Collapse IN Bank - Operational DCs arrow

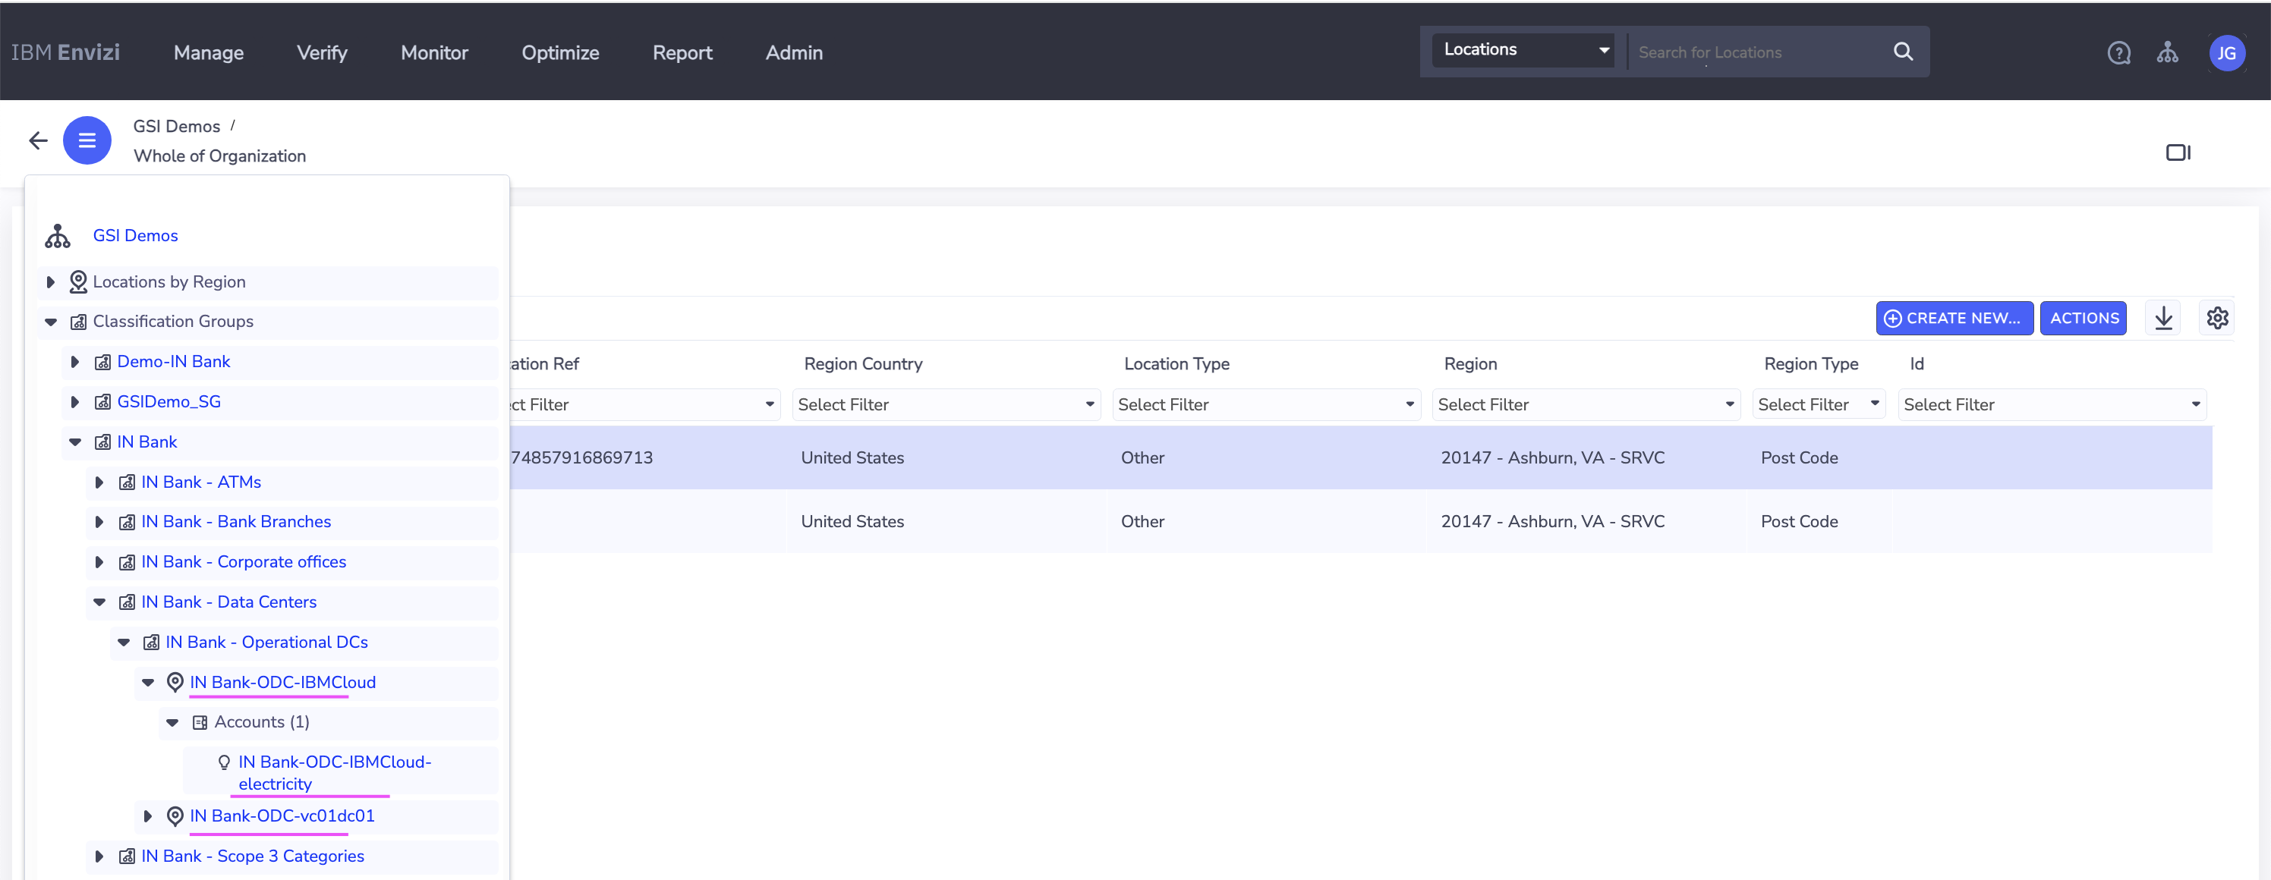click(x=124, y=643)
